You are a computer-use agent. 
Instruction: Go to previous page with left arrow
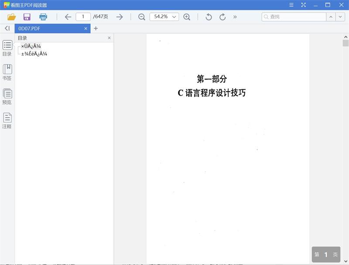(68, 17)
